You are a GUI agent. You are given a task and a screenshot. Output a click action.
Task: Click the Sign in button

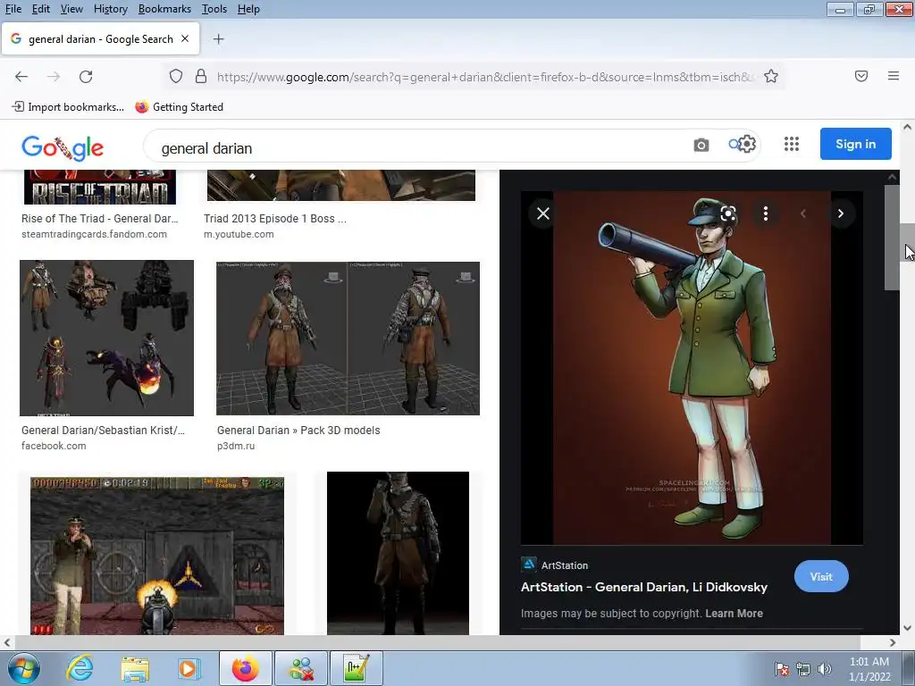click(855, 144)
